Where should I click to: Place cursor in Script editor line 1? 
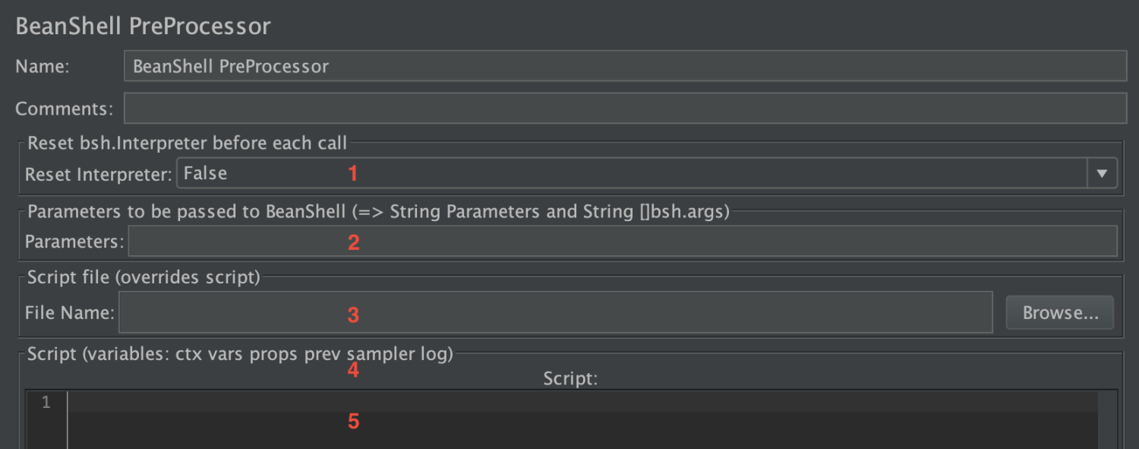582,402
